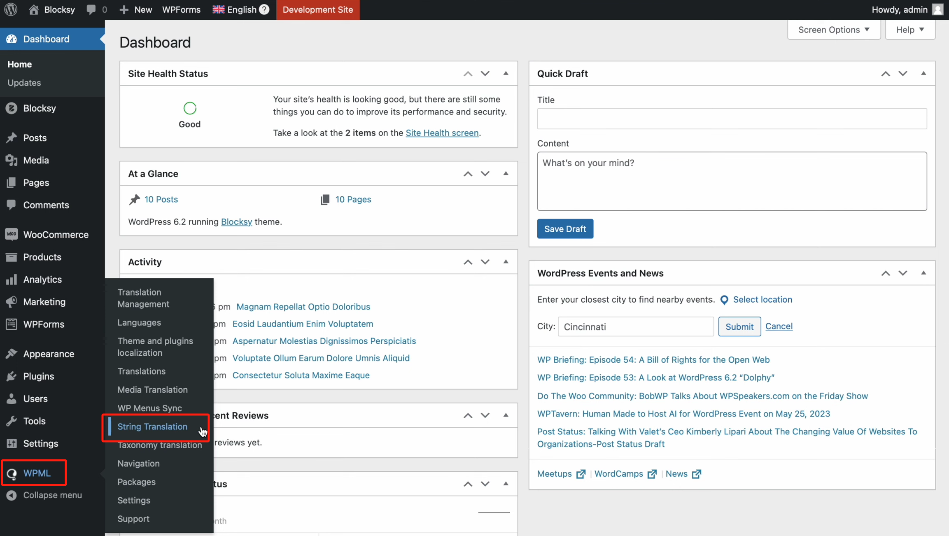This screenshot has width=949, height=536.
Task: Collapse the At a Glance widget
Action: point(506,173)
